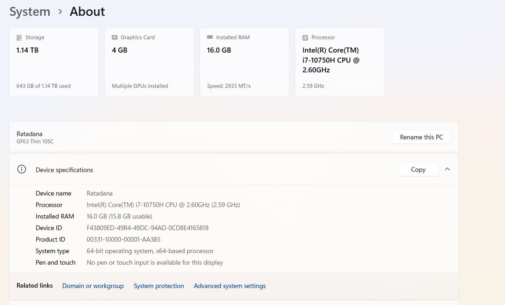Viewport: 505px width, 305px height.
Task: Click the Pen and touch label
Action: coord(55,262)
